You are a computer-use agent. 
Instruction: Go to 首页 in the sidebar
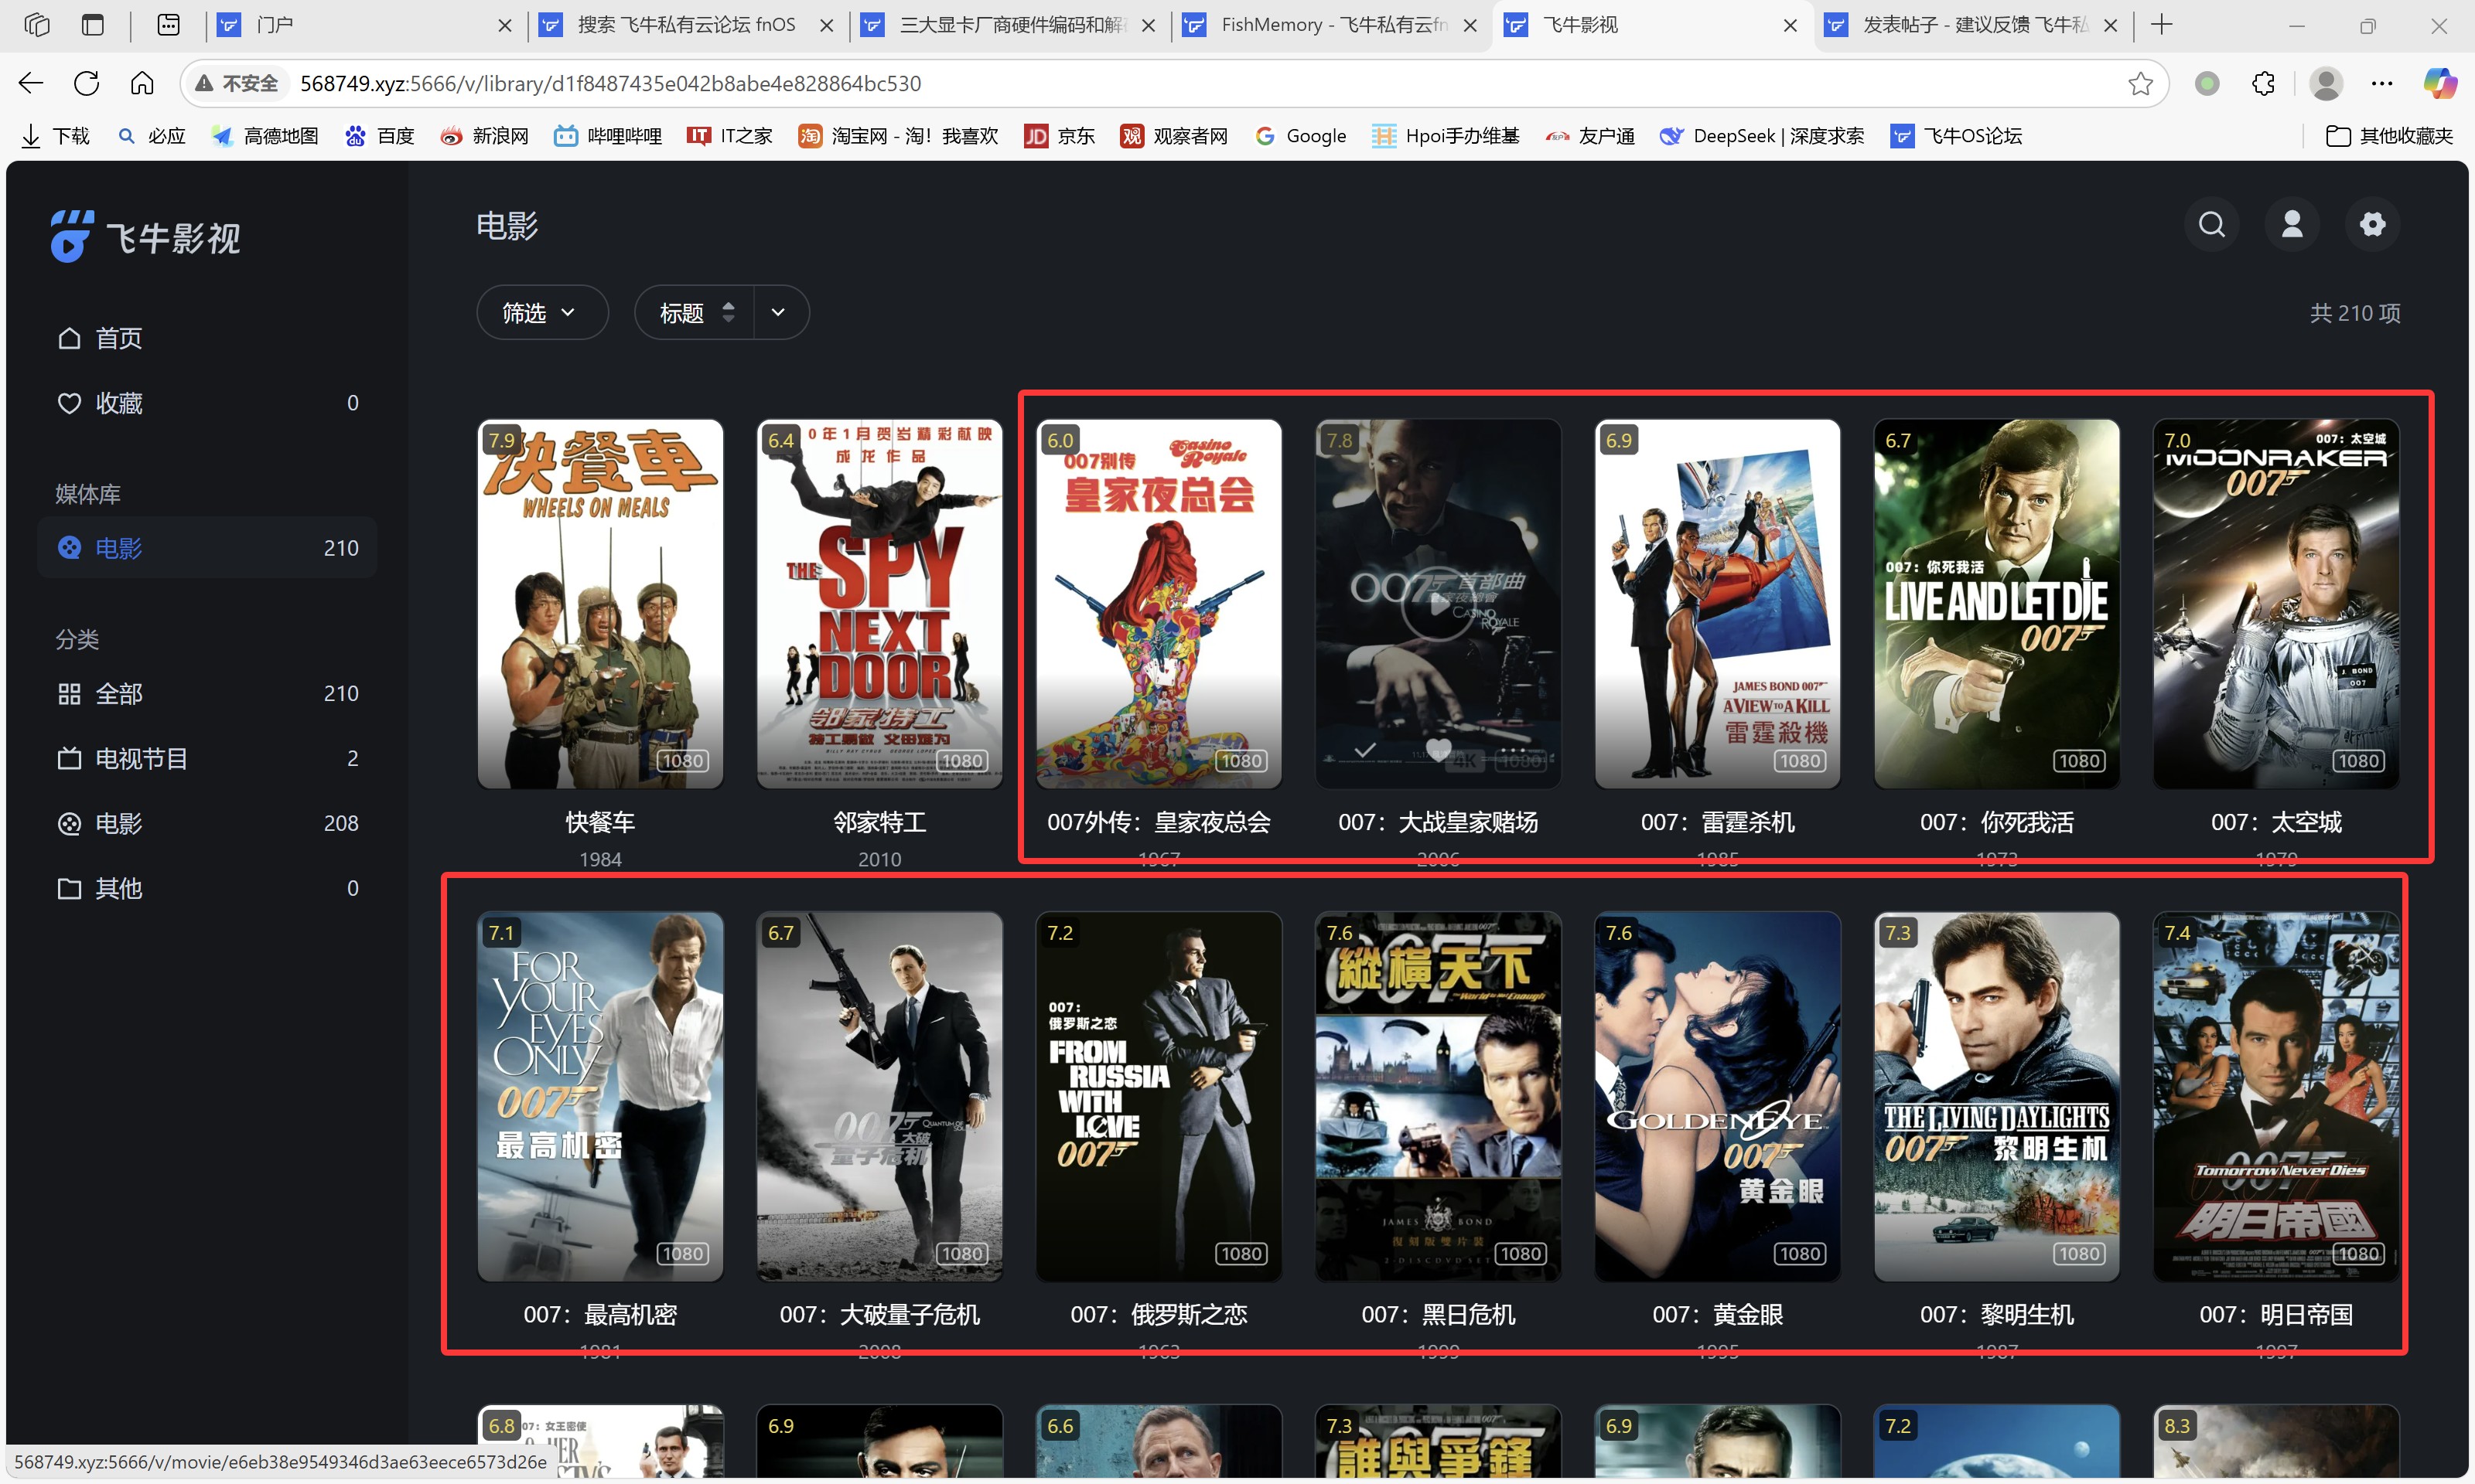tap(207, 338)
